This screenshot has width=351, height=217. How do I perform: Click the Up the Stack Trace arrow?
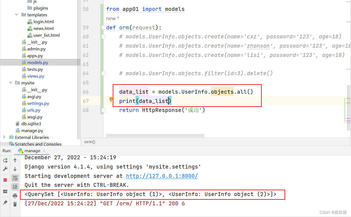coord(15,160)
